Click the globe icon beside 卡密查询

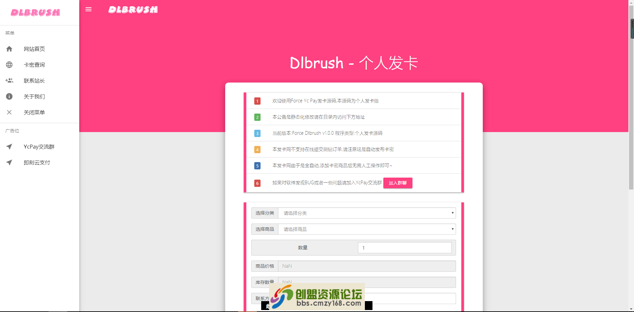point(9,65)
